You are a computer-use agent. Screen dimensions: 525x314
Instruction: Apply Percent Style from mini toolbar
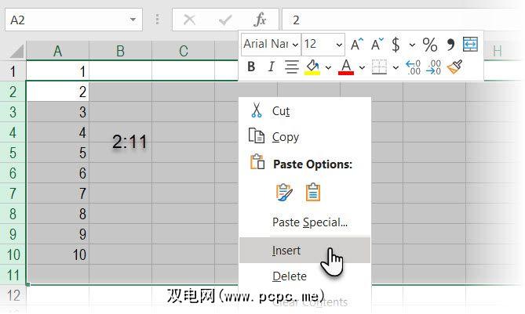[x=430, y=44]
